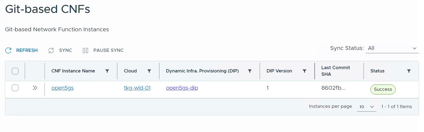Screen dimensions: 424x132
Task: Open the Sync Status dropdown
Action: click(x=392, y=48)
